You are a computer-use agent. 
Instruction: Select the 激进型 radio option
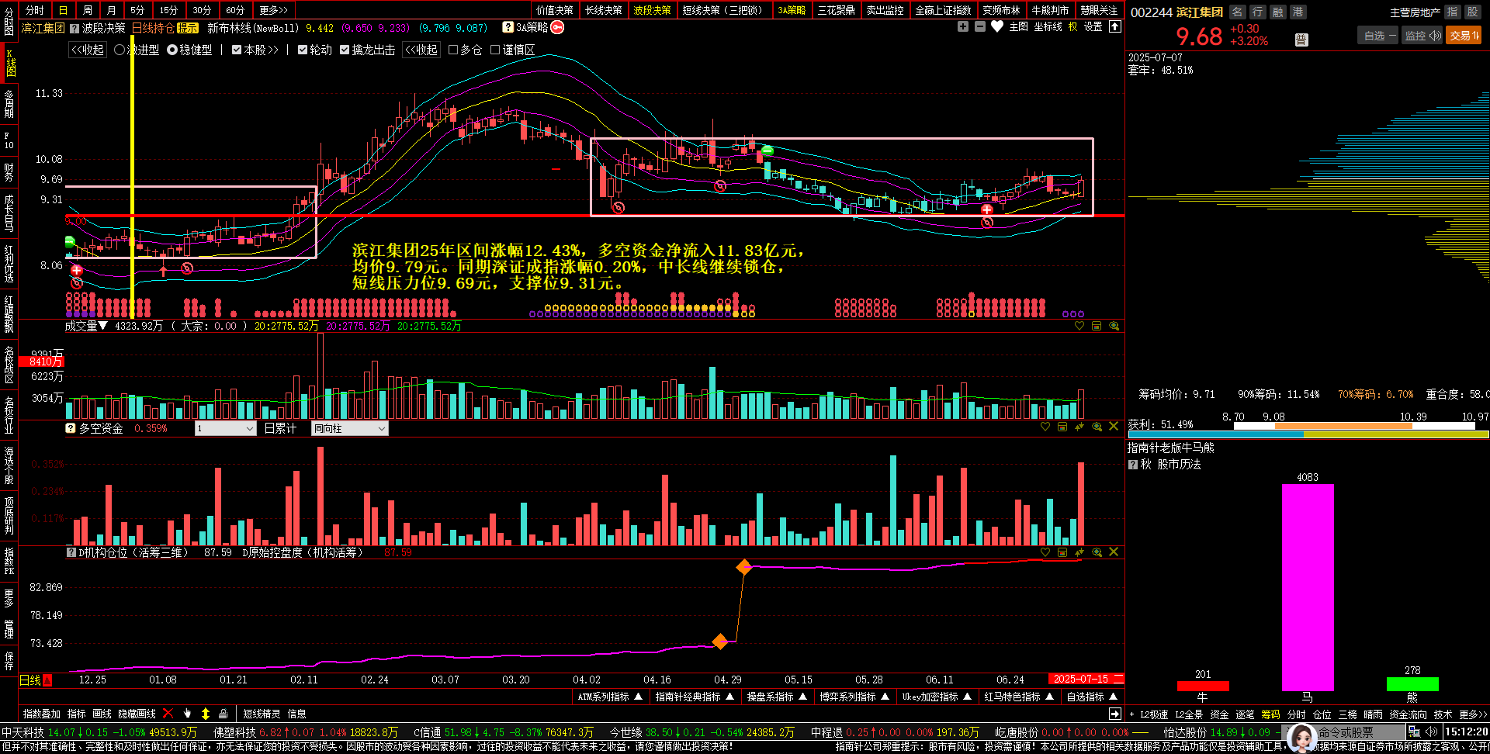click(137, 50)
